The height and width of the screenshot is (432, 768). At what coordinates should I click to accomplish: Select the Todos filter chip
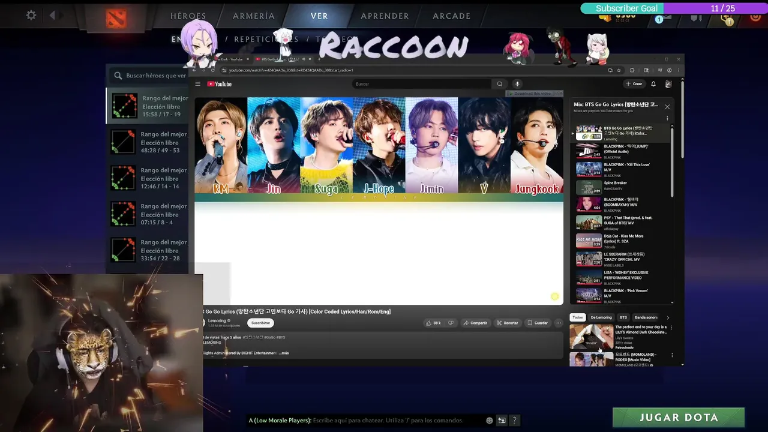pyautogui.click(x=577, y=317)
